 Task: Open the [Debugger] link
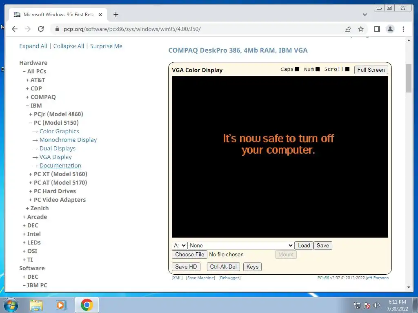point(229,278)
